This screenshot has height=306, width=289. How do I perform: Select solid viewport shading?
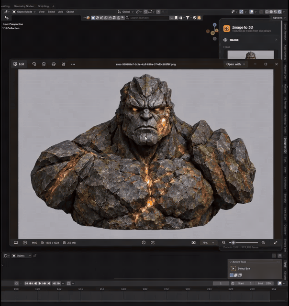[271, 11]
